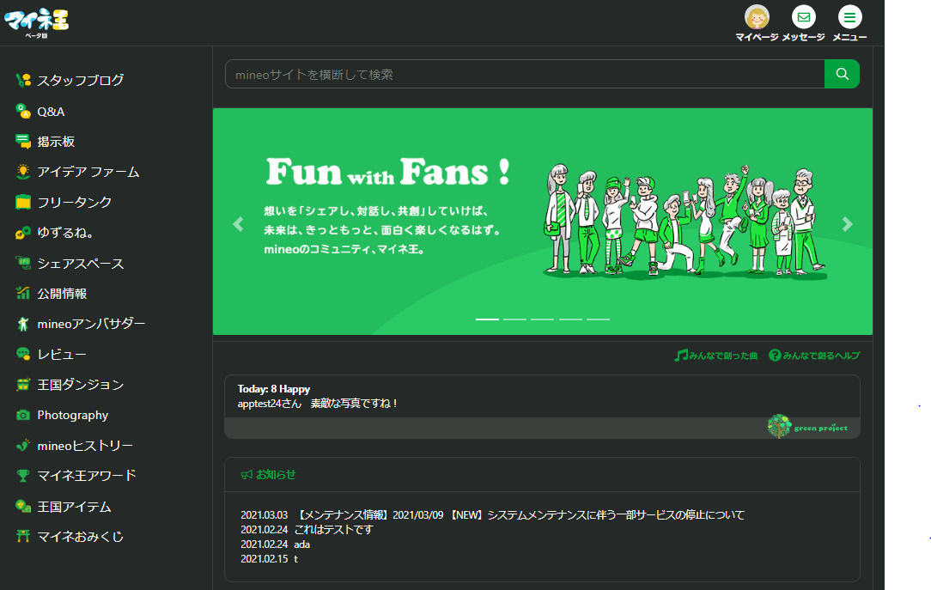Open the メニュー hamburger icon

(849, 16)
